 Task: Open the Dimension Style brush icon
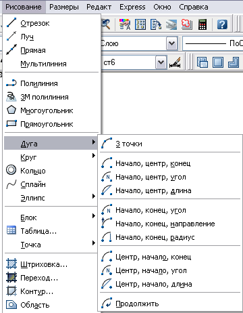tap(175, 62)
